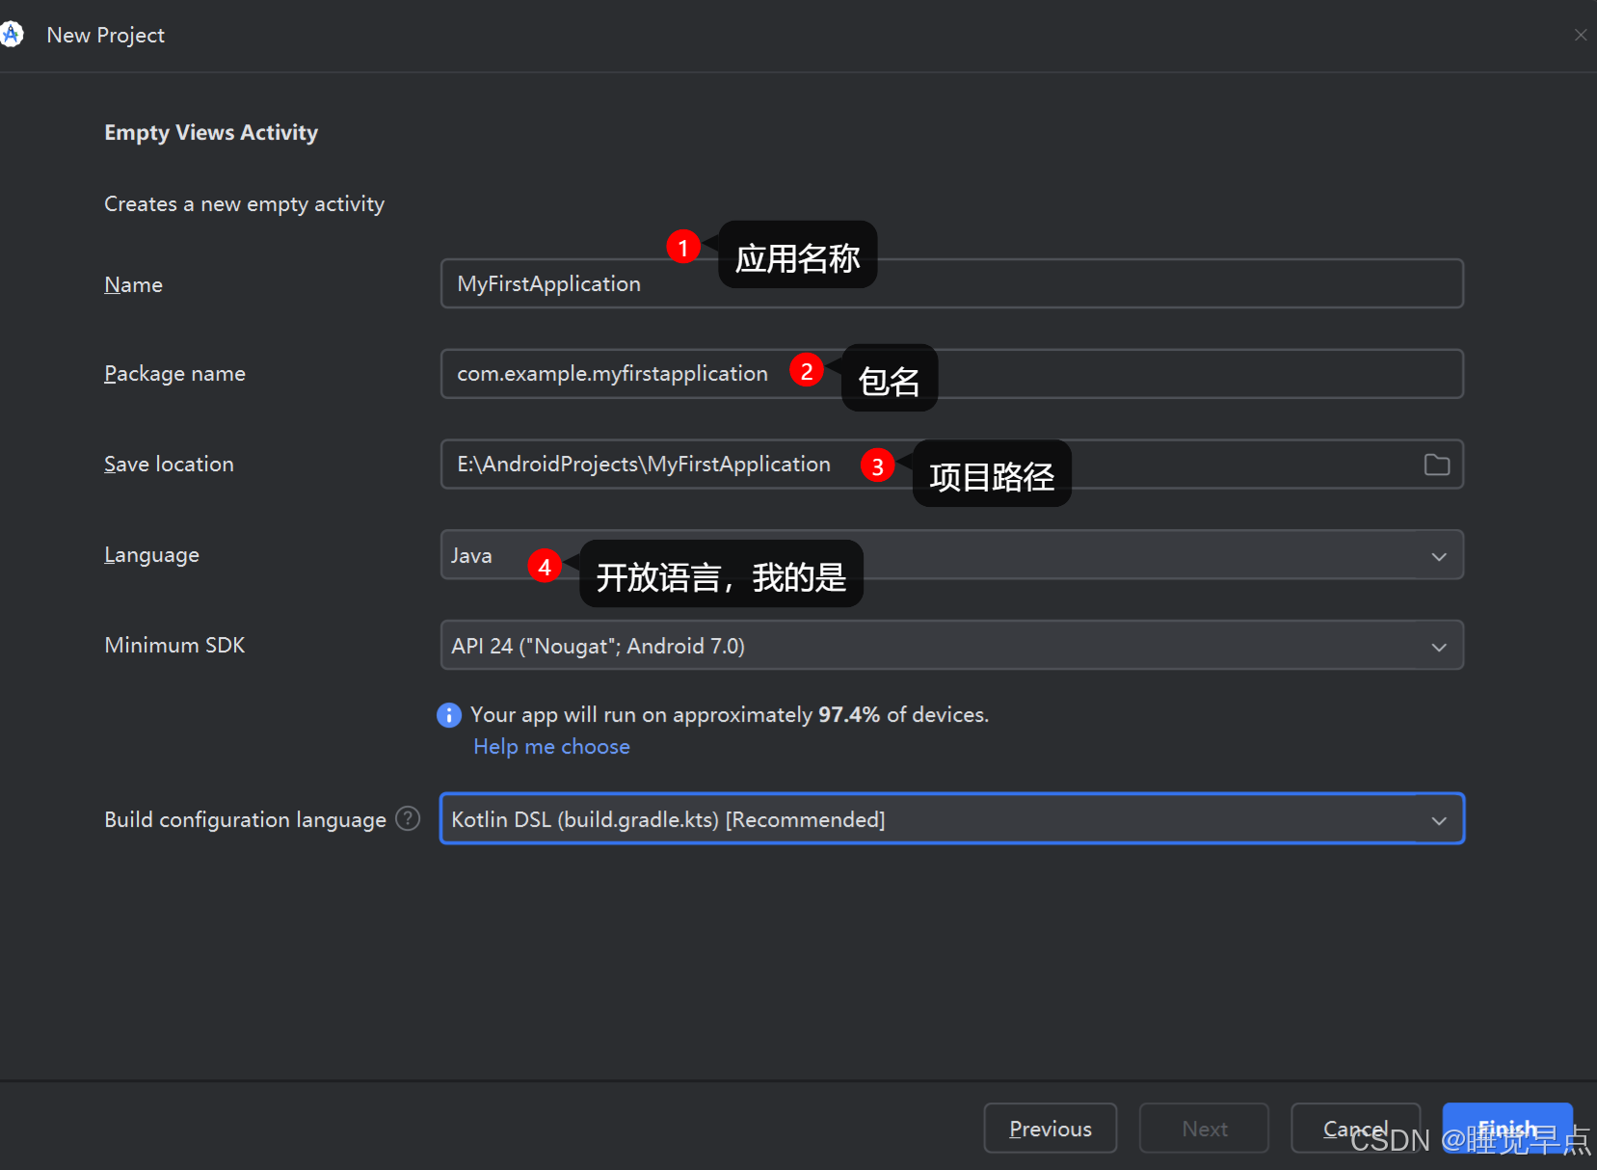Open the Minimum SDK dropdown arrow
Screen dimensions: 1597x1170
1439,646
